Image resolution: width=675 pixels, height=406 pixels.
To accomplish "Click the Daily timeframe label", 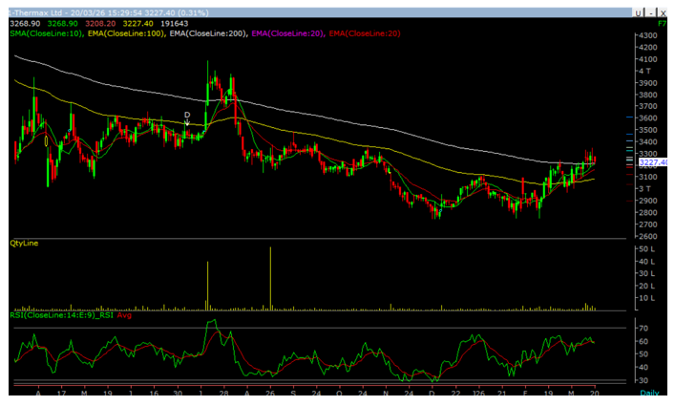I will pyautogui.click(x=650, y=393).
